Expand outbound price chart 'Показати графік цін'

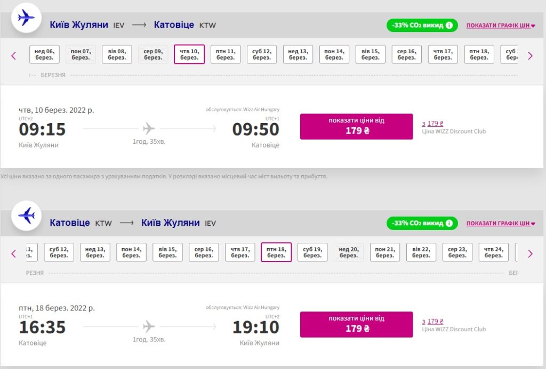[500, 26]
